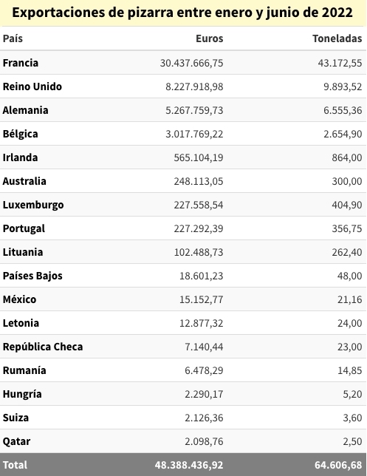Click the País column header
The image size is (367, 476).
pos(13,38)
